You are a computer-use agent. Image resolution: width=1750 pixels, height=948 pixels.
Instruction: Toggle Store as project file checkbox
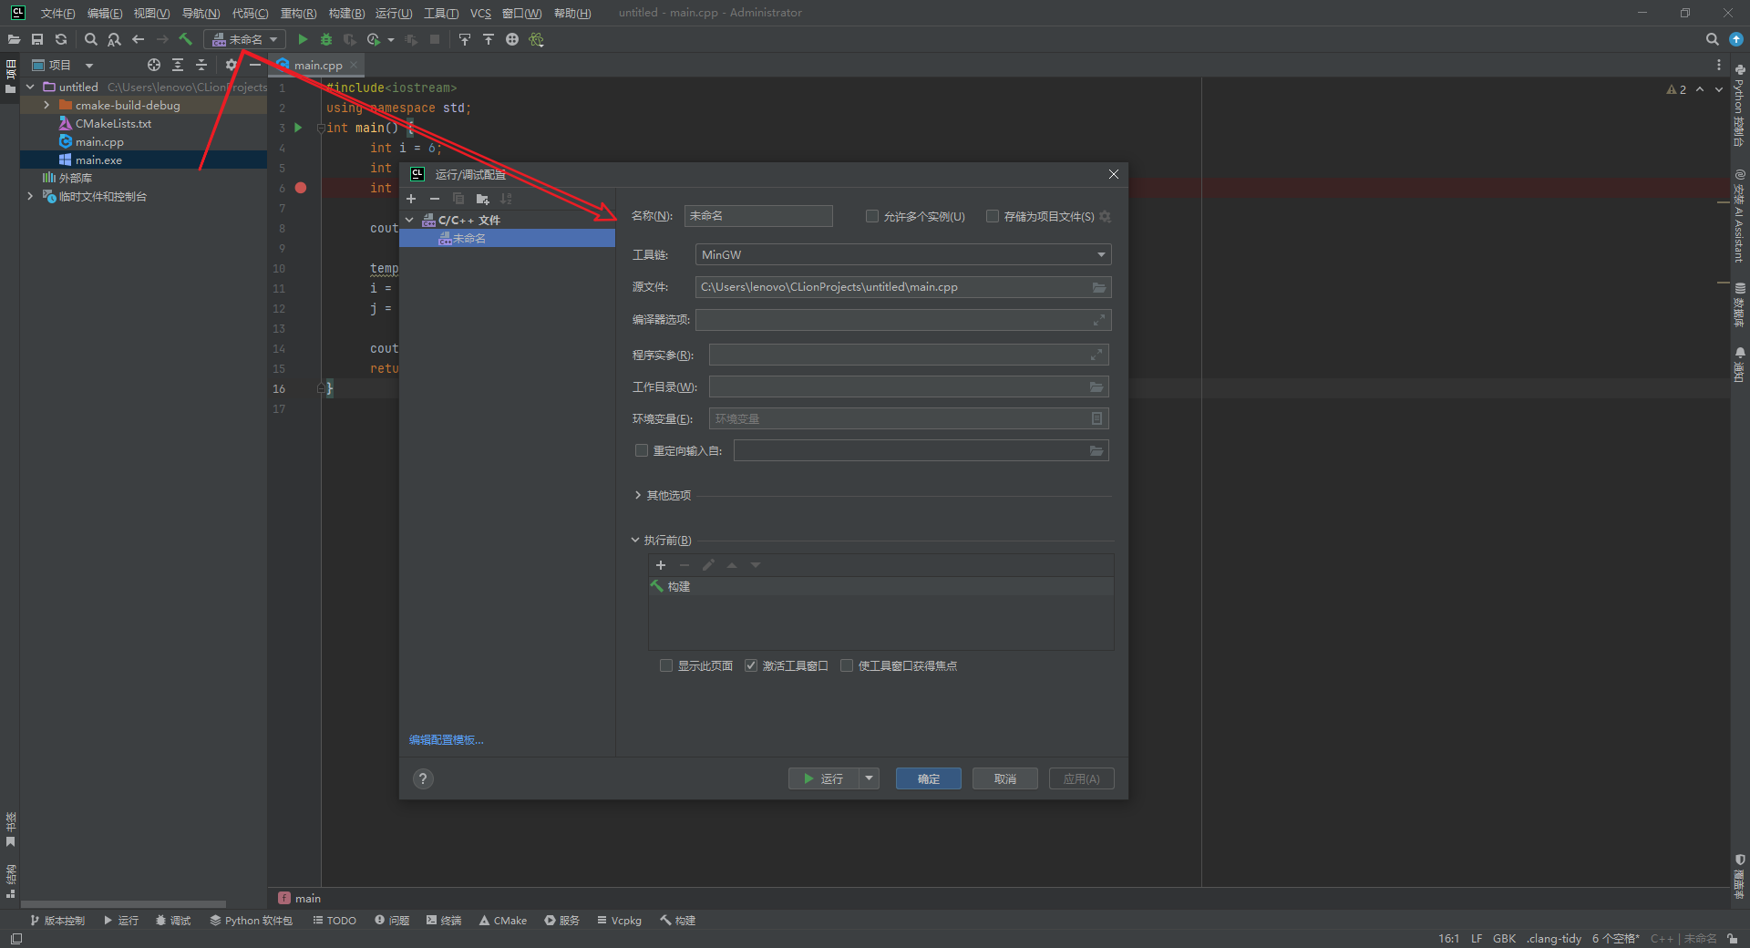pyautogui.click(x=993, y=216)
